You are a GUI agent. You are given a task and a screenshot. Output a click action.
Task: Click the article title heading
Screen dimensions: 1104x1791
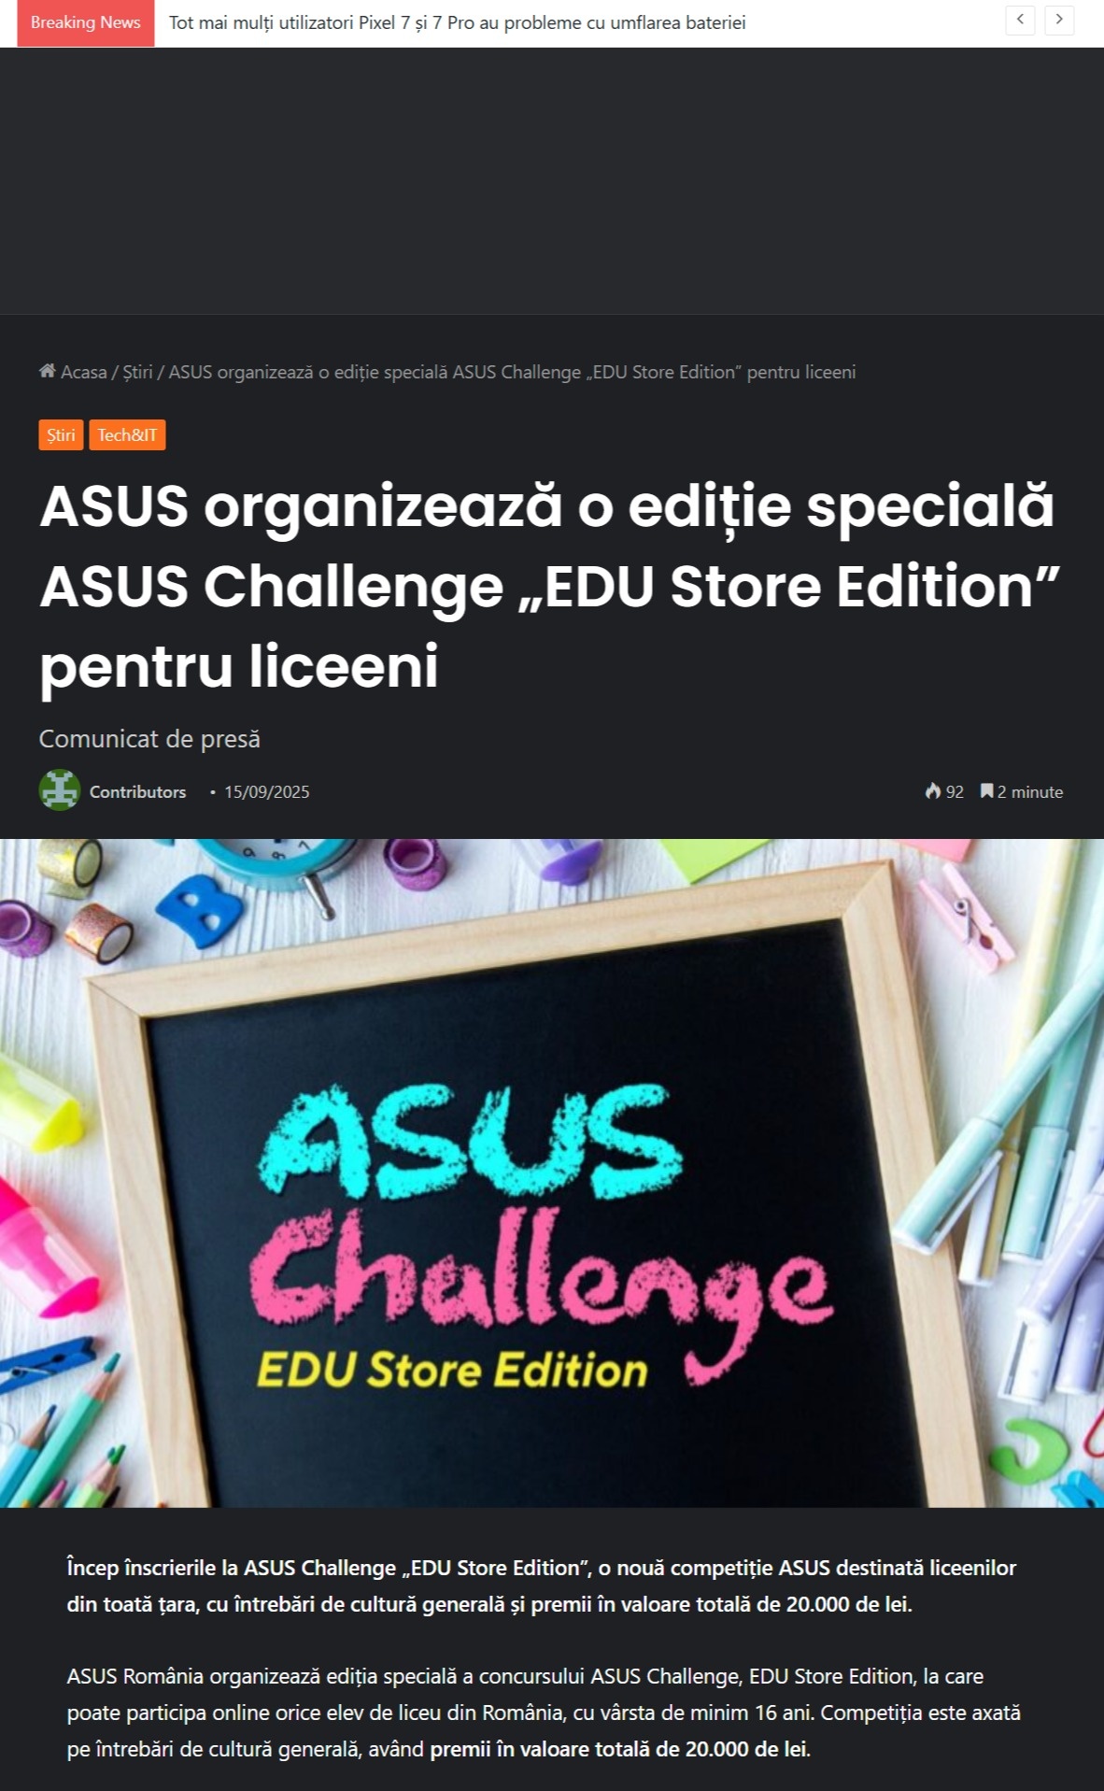550,586
